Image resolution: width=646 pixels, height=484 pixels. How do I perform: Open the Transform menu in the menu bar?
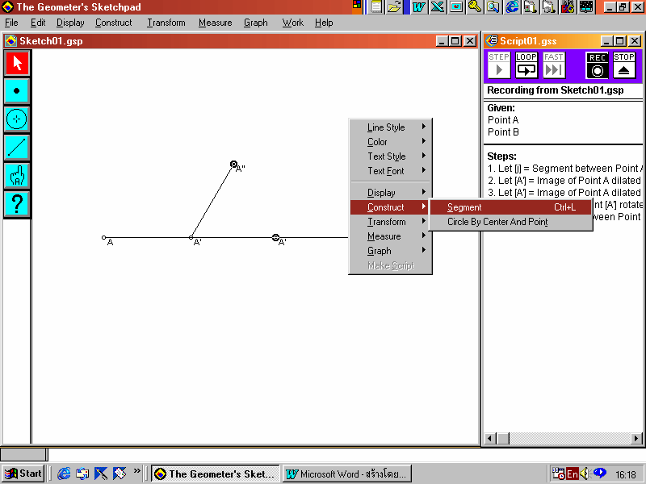(166, 23)
